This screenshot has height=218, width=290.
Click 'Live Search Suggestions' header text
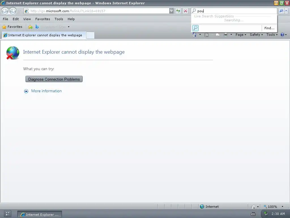pyautogui.click(x=214, y=16)
